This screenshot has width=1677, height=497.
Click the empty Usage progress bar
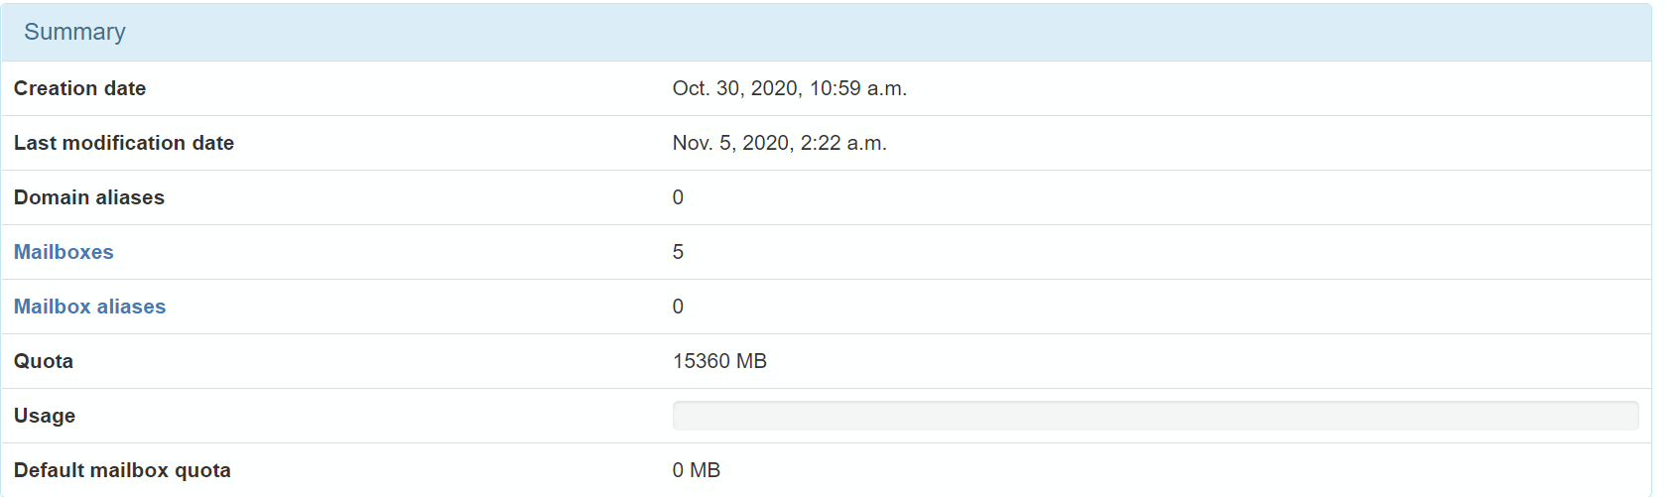1155,416
